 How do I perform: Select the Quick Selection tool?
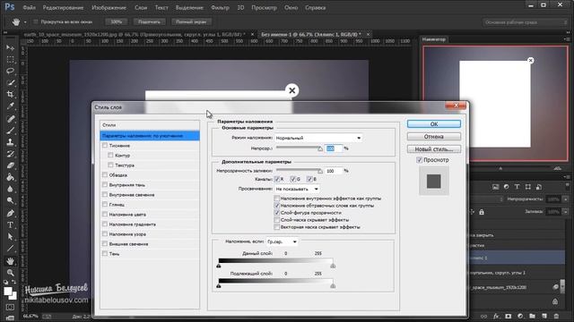[10, 82]
